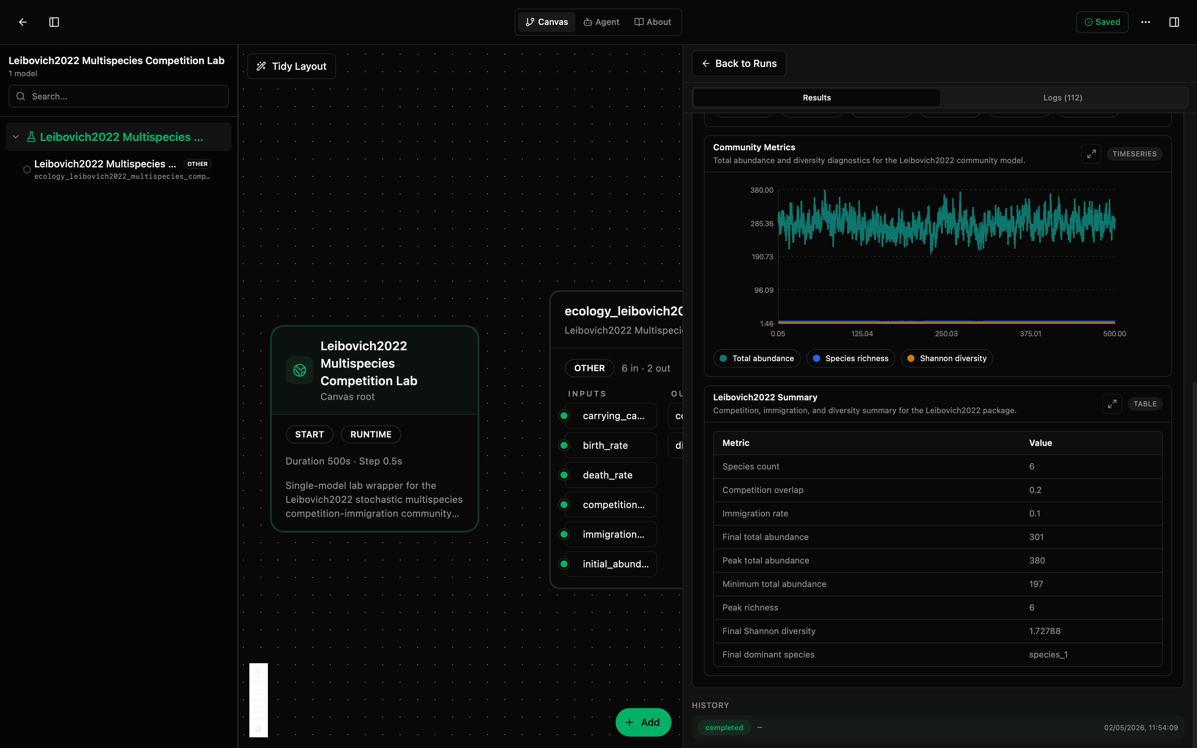This screenshot has width=1197, height=748.
Task: Toggle the left sidebar panel icon
Action: [x=55, y=22]
